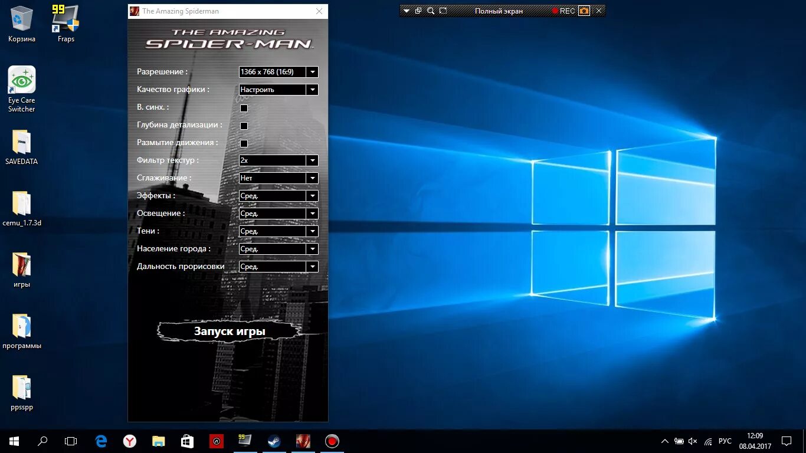Click the muted volume tray icon
806x453 pixels.
click(693, 441)
